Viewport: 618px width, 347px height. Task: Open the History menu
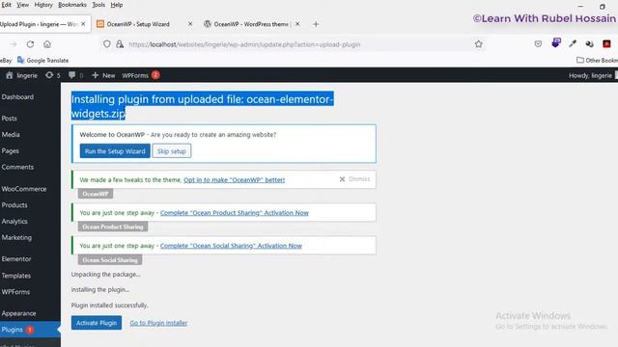pyautogui.click(x=43, y=5)
